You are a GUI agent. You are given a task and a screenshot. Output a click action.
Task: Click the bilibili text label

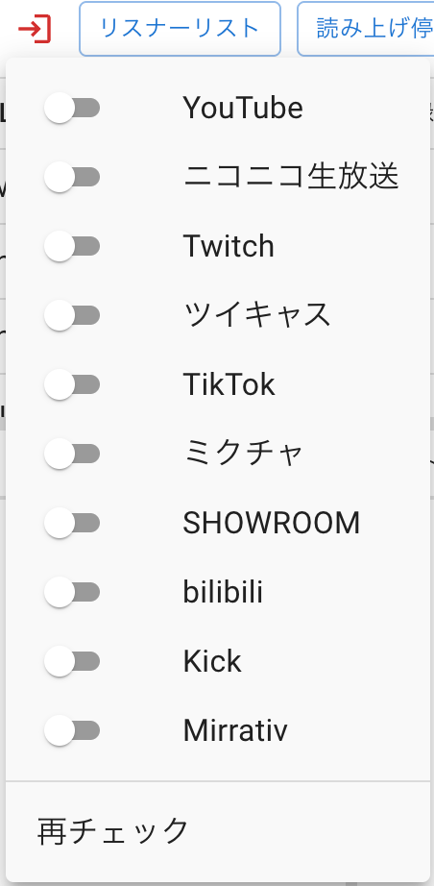point(223,592)
